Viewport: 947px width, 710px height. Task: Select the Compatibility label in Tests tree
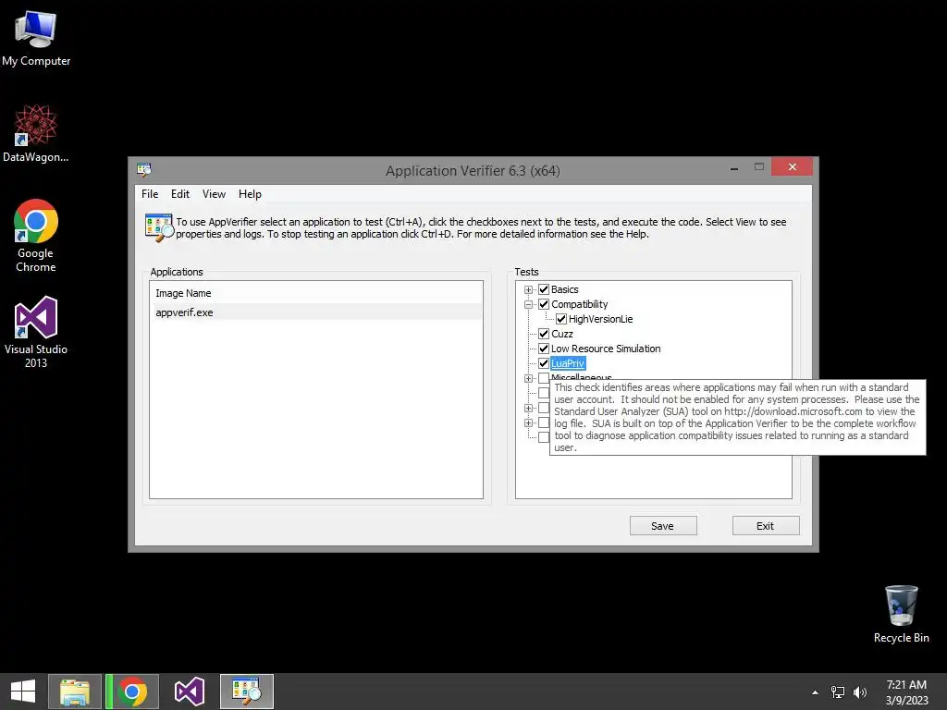[579, 304]
